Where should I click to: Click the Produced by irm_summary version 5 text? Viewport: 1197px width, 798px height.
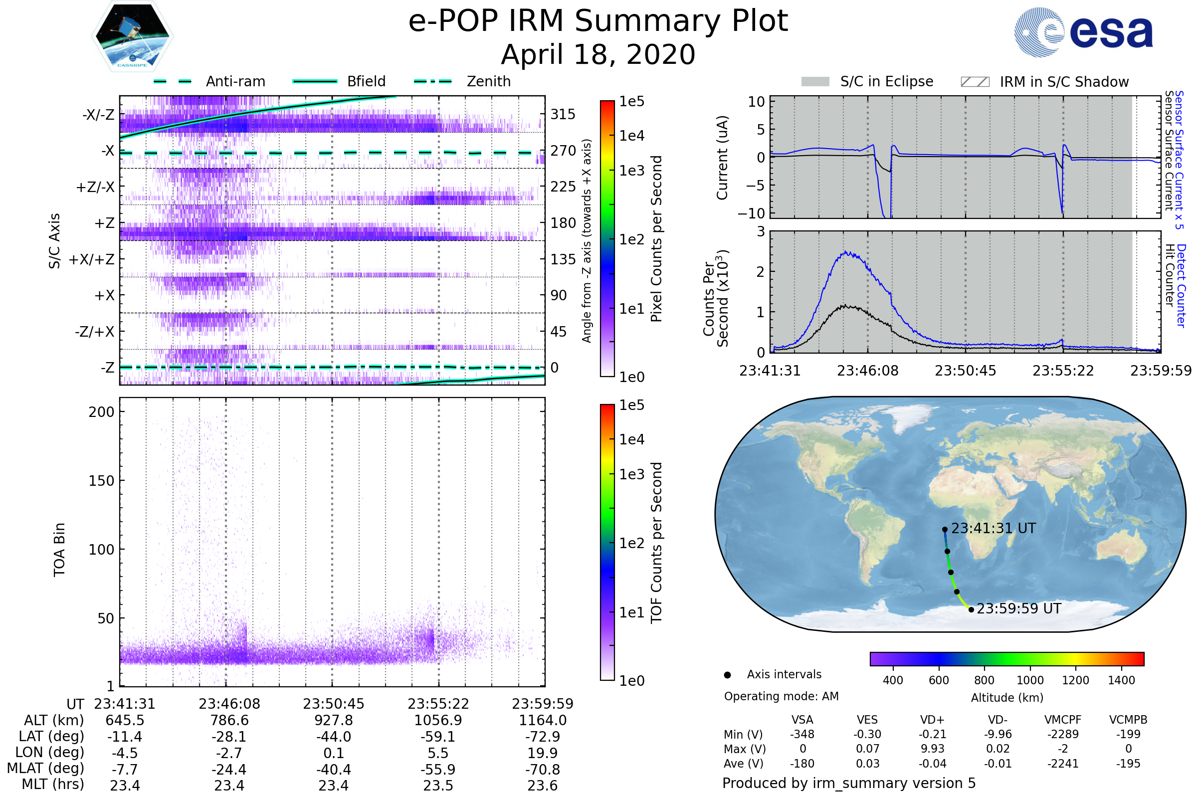[848, 783]
